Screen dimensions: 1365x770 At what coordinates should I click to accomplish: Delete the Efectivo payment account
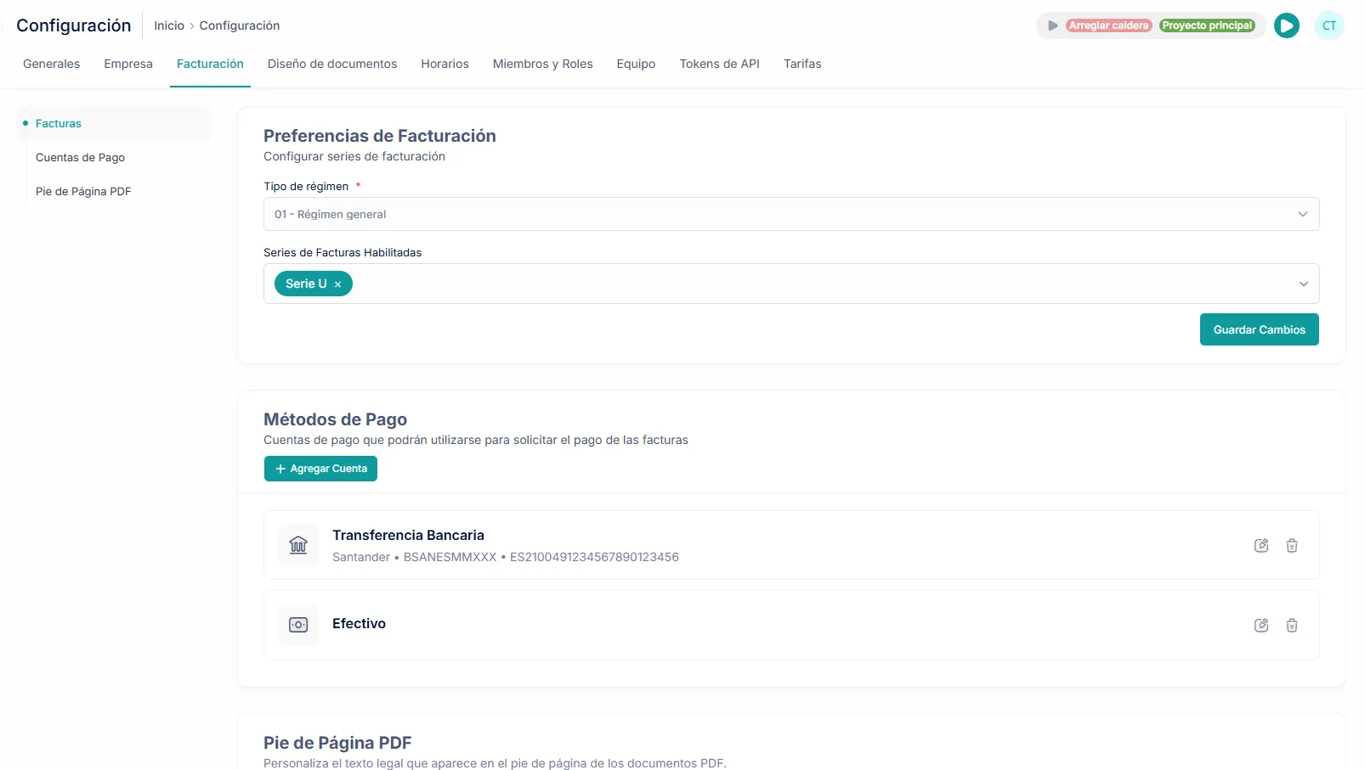(1292, 625)
